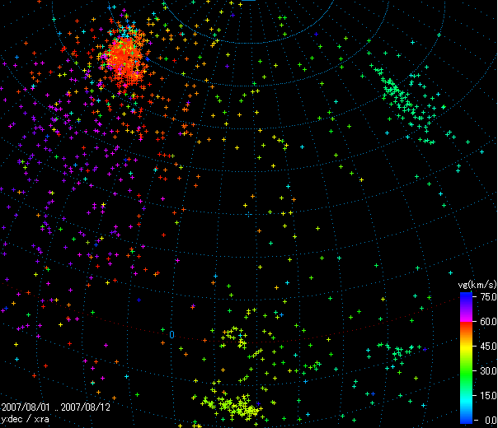The width and height of the screenshot is (498, 428).
Task: Click the date range text 2007/08/01 .. 2007/08/12
Action: click(x=56, y=407)
